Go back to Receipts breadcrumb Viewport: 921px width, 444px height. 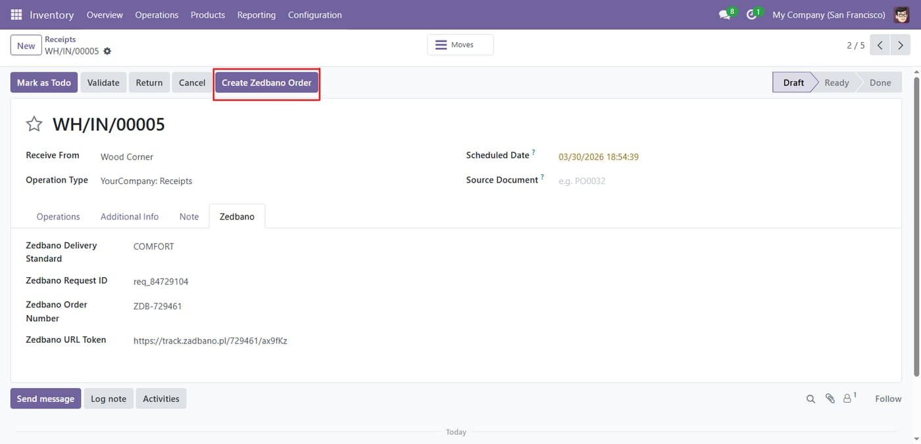coord(61,39)
